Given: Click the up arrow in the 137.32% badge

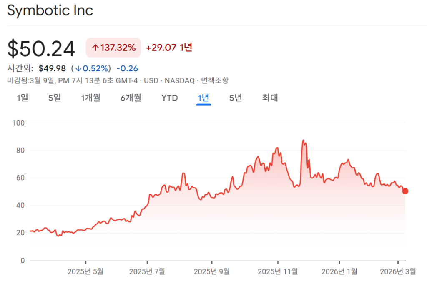Looking at the screenshot, I should pyautogui.click(x=95, y=48).
